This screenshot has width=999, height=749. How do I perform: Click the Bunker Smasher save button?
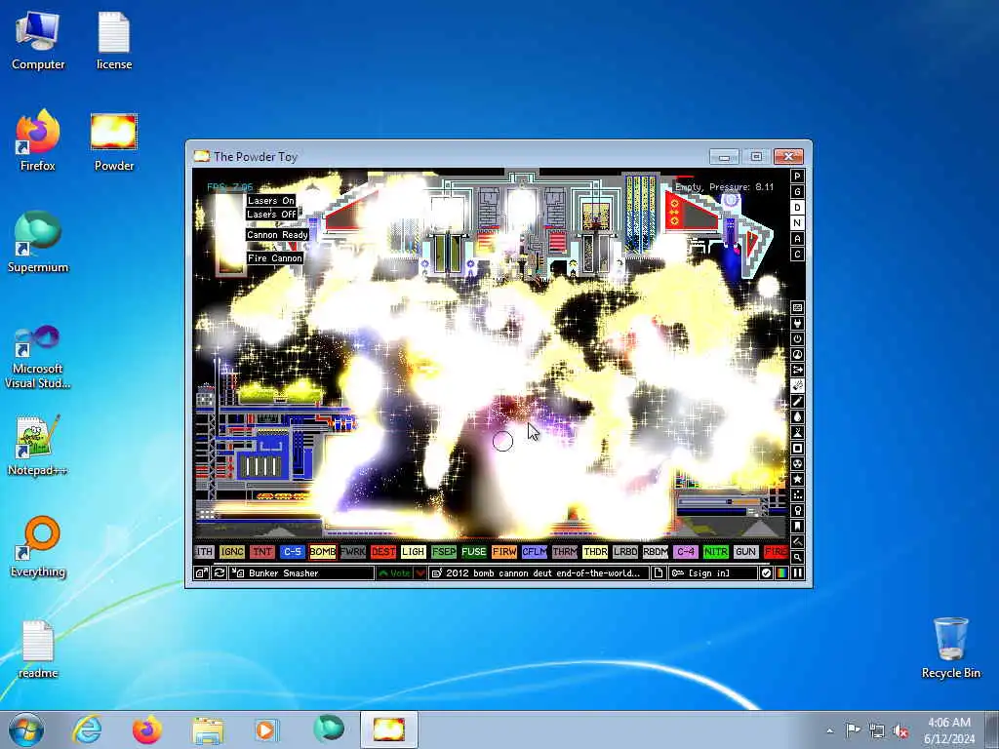[x=302, y=573]
